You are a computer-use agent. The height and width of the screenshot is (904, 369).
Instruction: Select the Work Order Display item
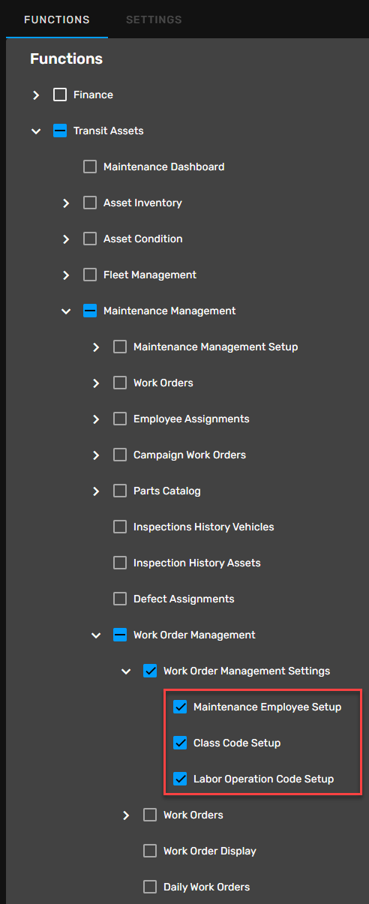210,851
